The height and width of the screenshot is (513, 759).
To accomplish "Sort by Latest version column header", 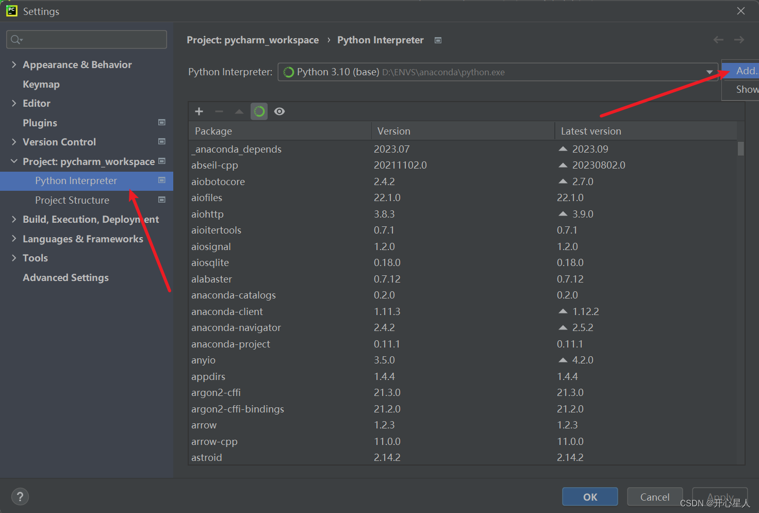I will pos(646,131).
